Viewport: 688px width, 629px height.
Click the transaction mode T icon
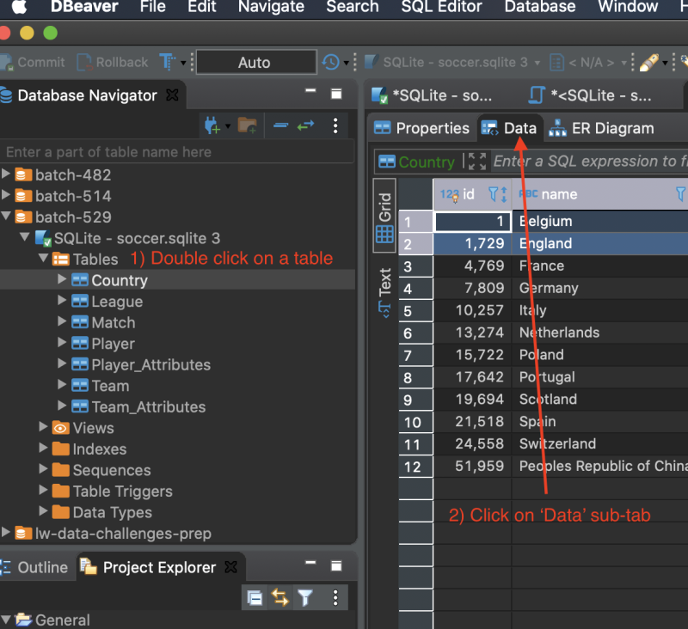coord(167,62)
